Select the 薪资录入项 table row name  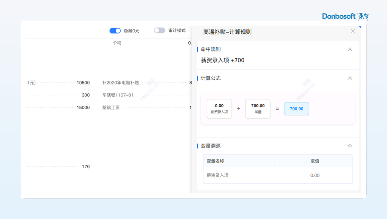coord(218,175)
